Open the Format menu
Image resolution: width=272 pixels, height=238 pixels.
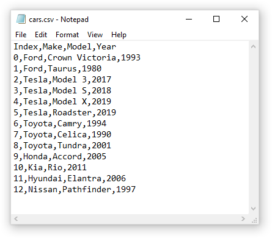point(67,35)
